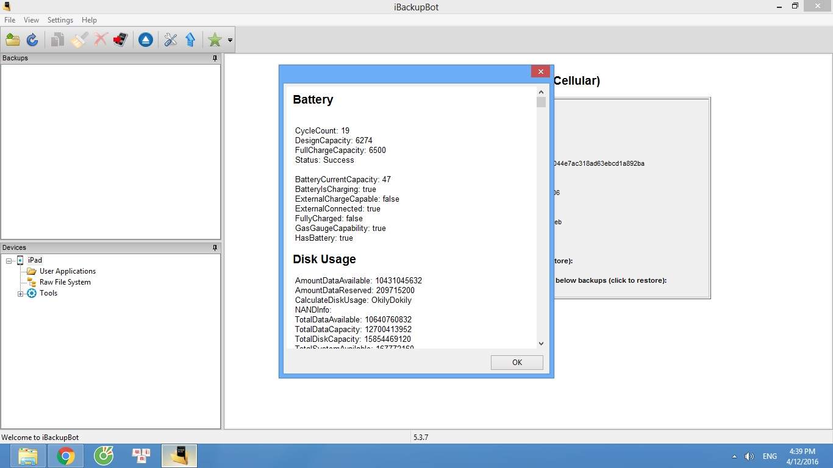The image size is (833, 468).
Task: Click the blue eject device icon
Action: click(x=145, y=40)
